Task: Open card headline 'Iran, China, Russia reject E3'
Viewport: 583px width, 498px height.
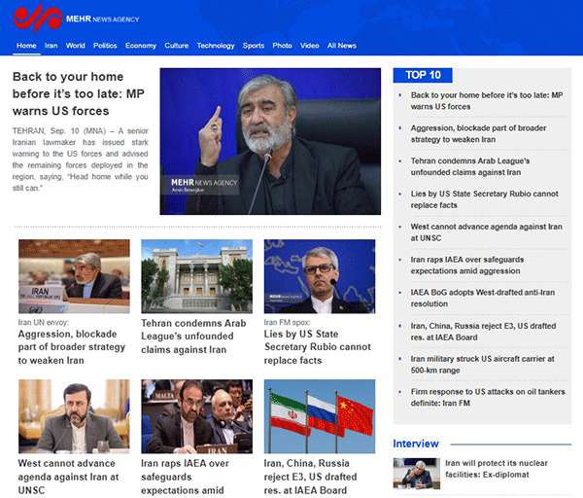Action: click(311, 477)
